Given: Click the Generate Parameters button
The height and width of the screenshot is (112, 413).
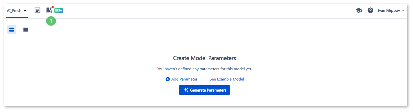Looking at the screenshot, I should tap(204, 90).
